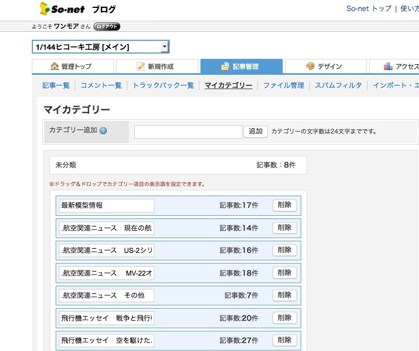Open the 使い方 link in the header
This screenshot has height=351, width=419.
pyautogui.click(x=409, y=8)
